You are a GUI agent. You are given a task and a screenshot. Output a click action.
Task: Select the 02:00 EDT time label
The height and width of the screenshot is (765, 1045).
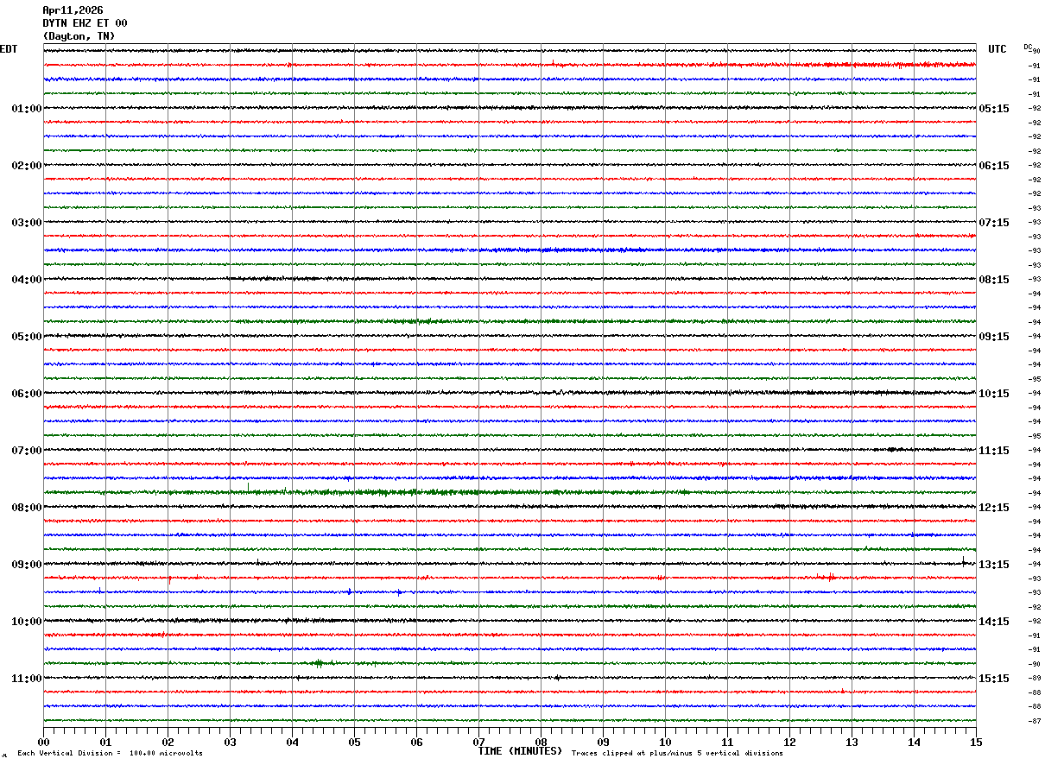coord(27,166)
